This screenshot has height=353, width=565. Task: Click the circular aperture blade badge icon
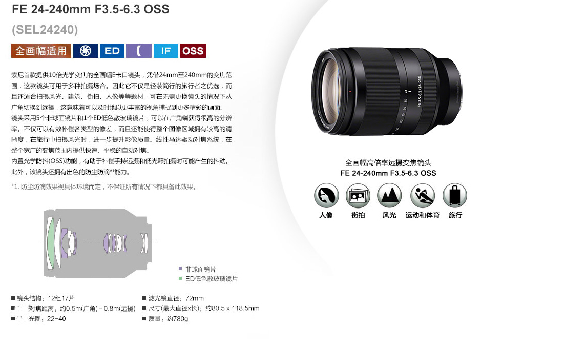86,51
